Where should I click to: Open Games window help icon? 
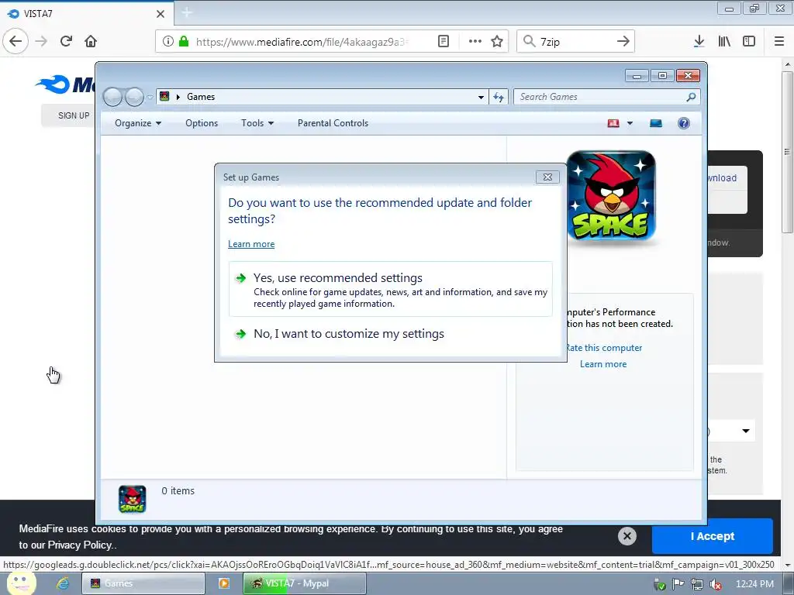coord(684,123)
